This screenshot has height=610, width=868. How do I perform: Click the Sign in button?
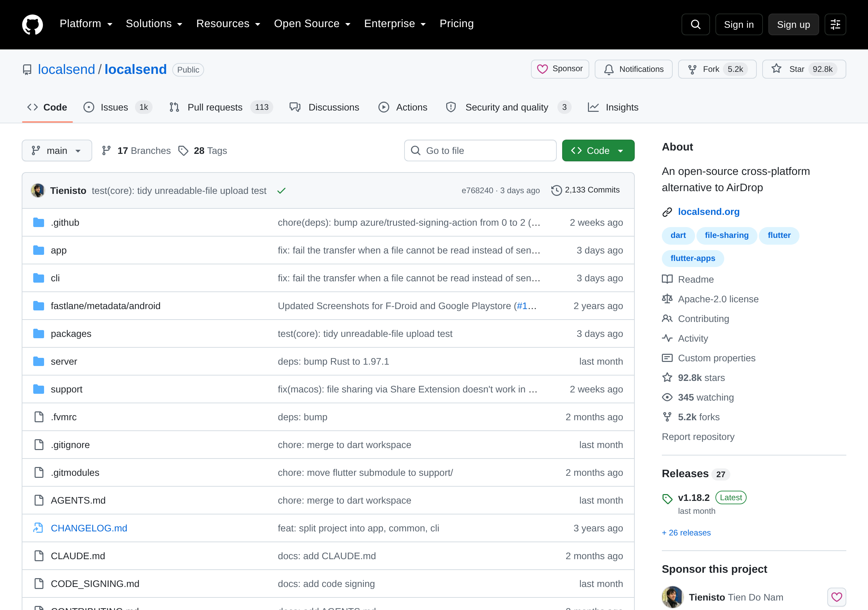coord(738,24)
